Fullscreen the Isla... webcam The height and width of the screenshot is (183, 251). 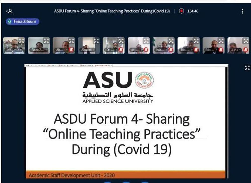(x=171, y=41)
